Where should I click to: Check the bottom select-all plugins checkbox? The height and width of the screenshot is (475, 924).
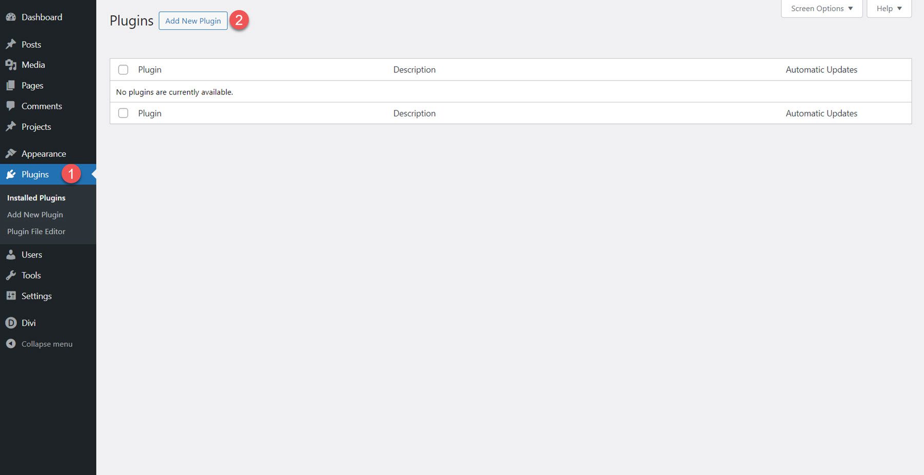tap(123, 113)
